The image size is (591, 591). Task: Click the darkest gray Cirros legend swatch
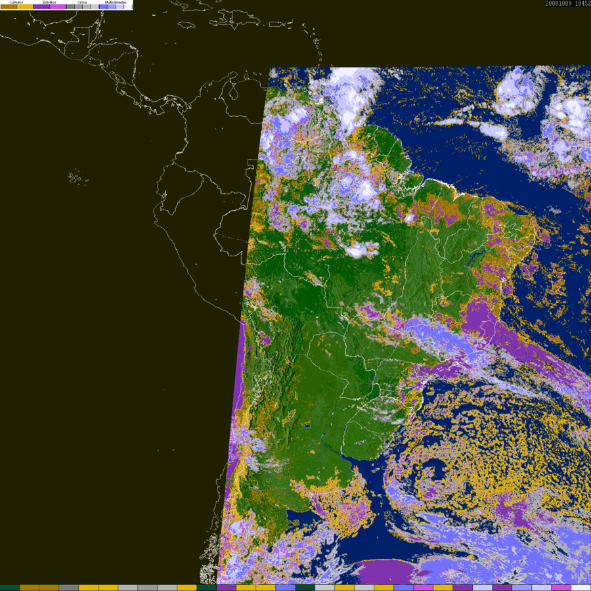(x=70, y=7)
